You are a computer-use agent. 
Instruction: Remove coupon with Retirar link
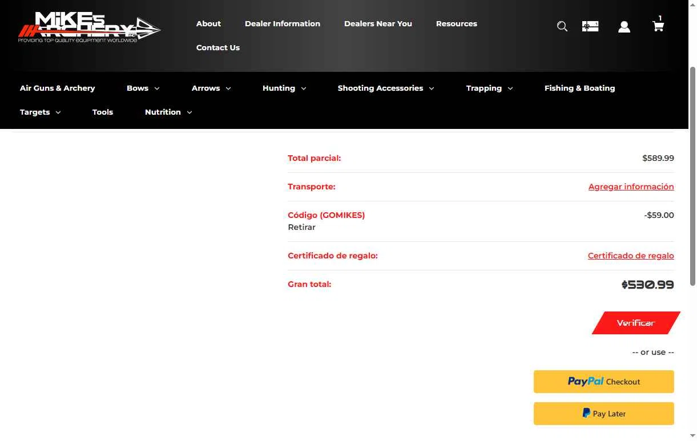tap(301, 227)
